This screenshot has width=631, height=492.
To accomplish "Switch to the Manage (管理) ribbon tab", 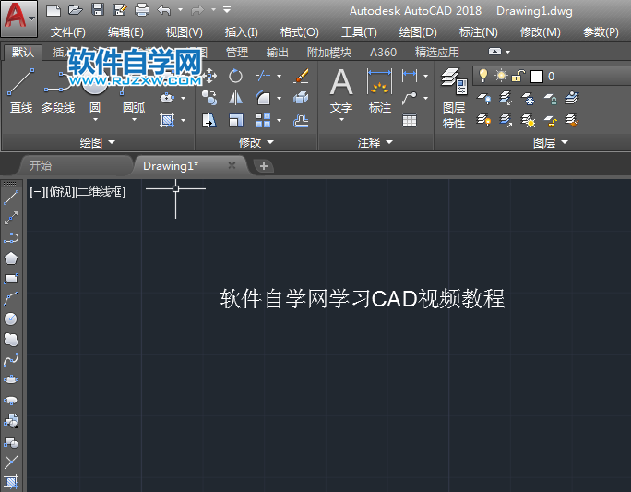I will [237, 53].
